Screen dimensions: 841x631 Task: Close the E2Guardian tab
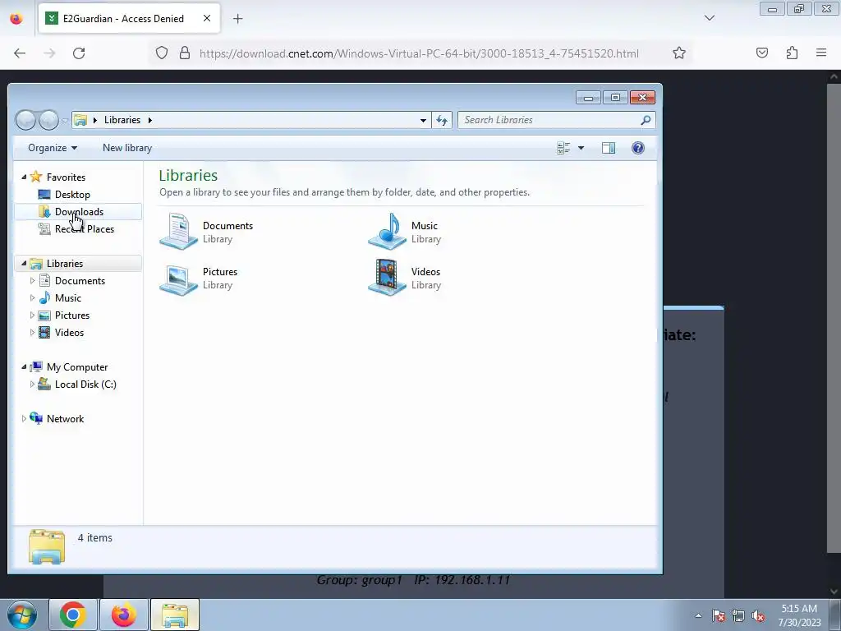click(207, 19)
